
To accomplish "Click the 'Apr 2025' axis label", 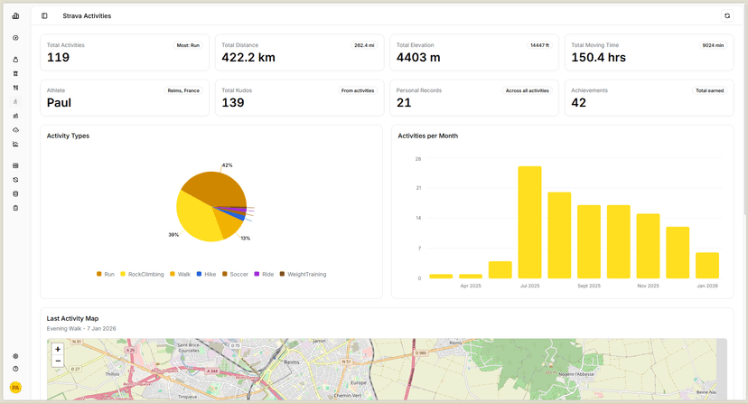I will [471, 286].
